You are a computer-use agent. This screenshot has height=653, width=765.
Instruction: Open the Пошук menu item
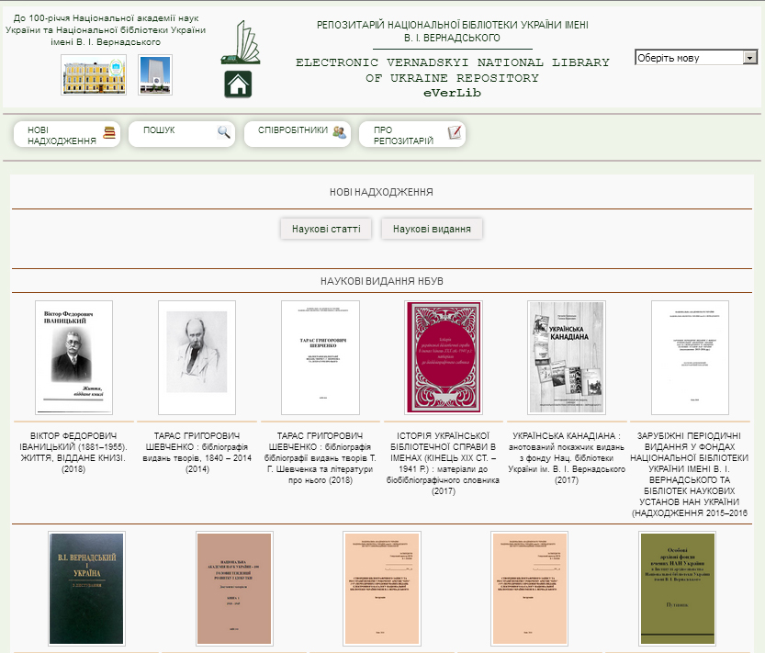coord(159,130)
